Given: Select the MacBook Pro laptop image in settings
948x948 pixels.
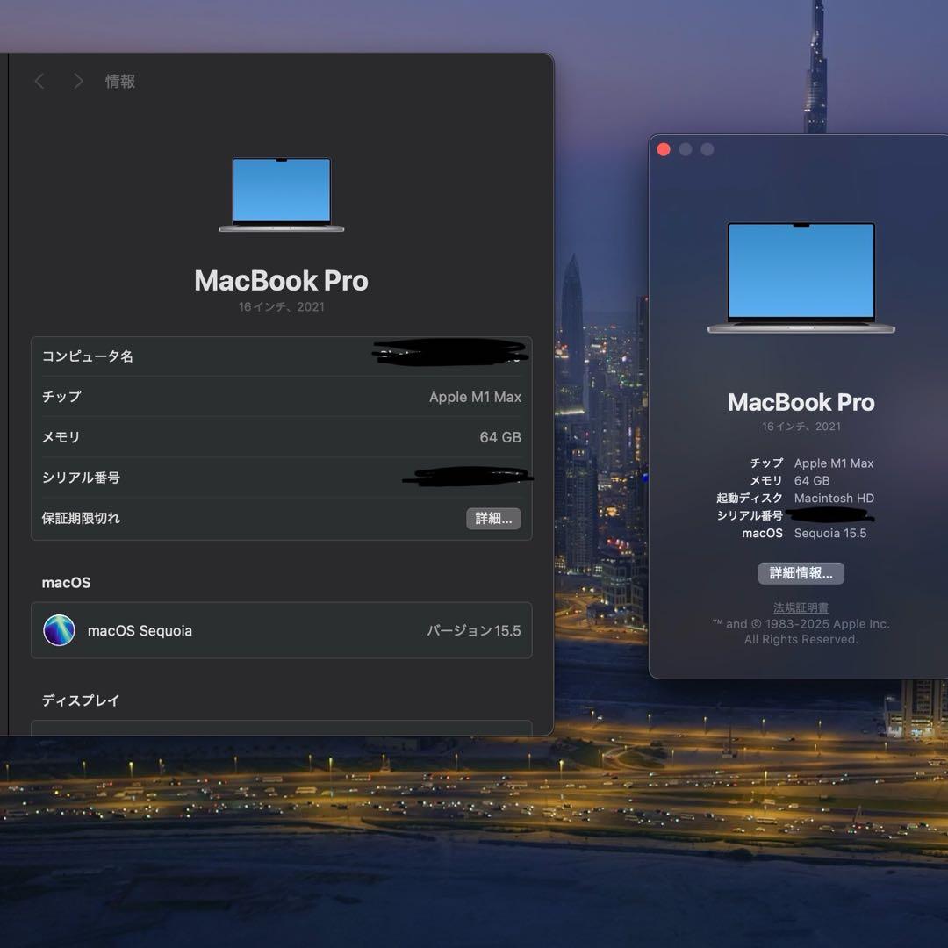Looking at the screenshot, I should [x=281, y=195].
